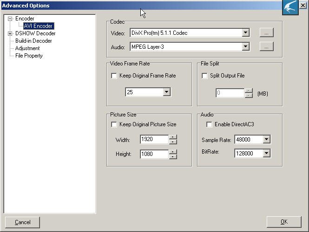
Task: Toggle Split Output File checkbox
Action: (205, 76)
